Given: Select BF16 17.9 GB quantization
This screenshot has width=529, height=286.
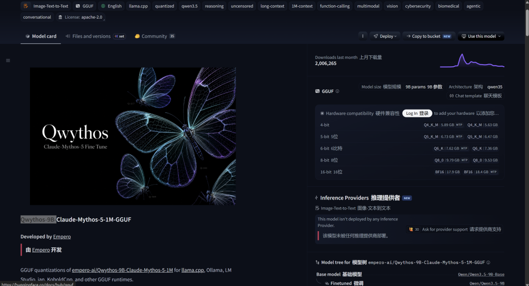Looking at the screenshot, I should (x=447, y=172).
